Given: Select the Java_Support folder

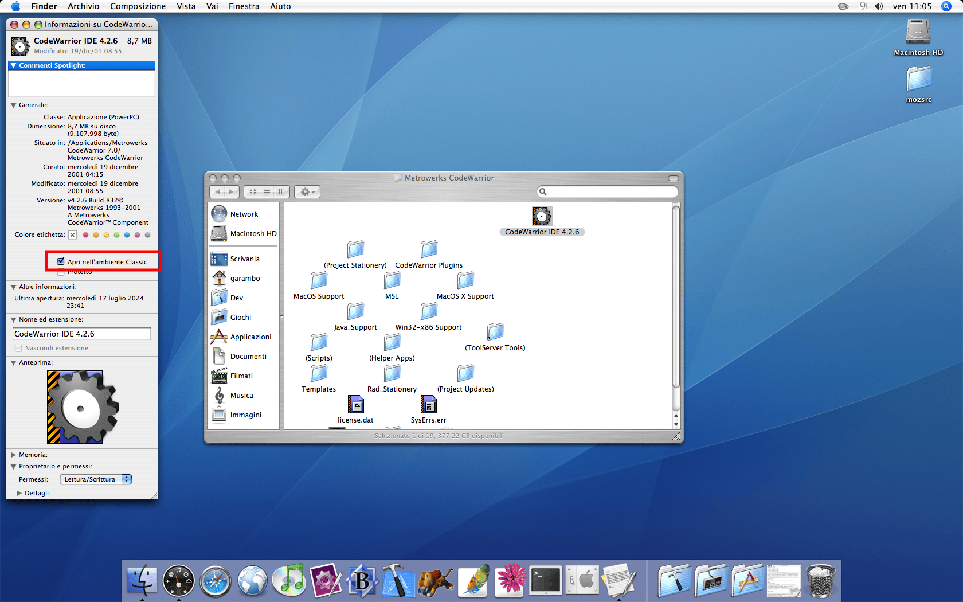Looking at the screenshot, I should [x=355, y=311].
